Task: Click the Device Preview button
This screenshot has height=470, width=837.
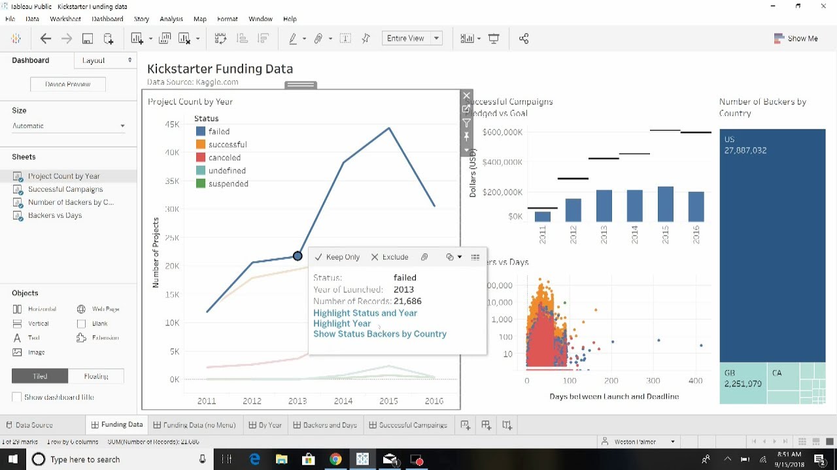Action: click(x=67, y=84)
